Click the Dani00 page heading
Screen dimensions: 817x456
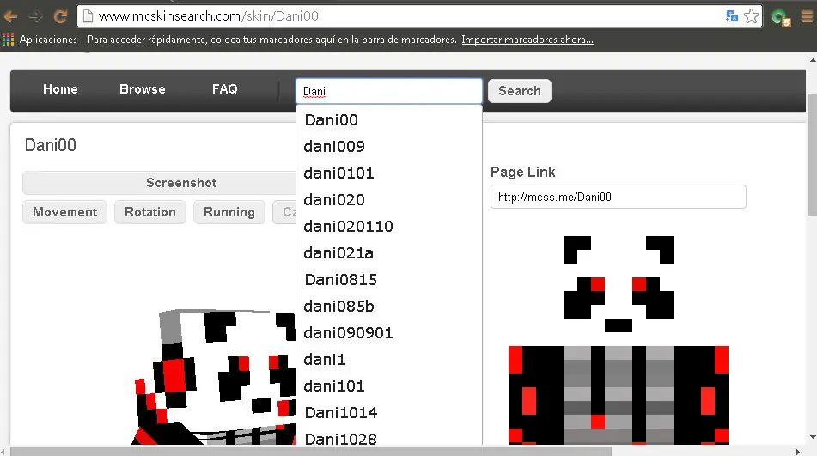click(x=51, y=145)
